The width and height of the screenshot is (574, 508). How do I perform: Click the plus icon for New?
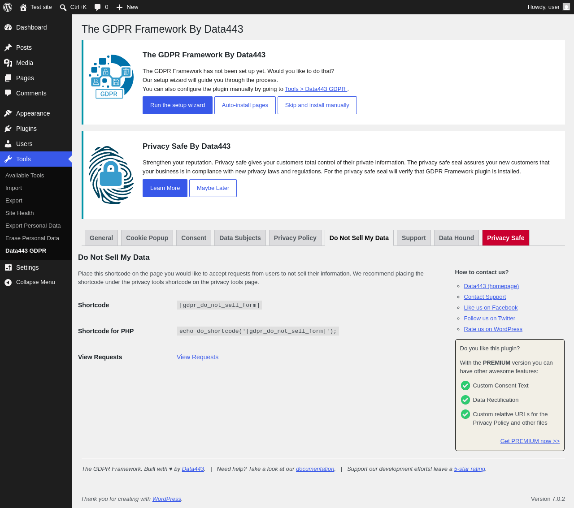(x=119, y=7)
